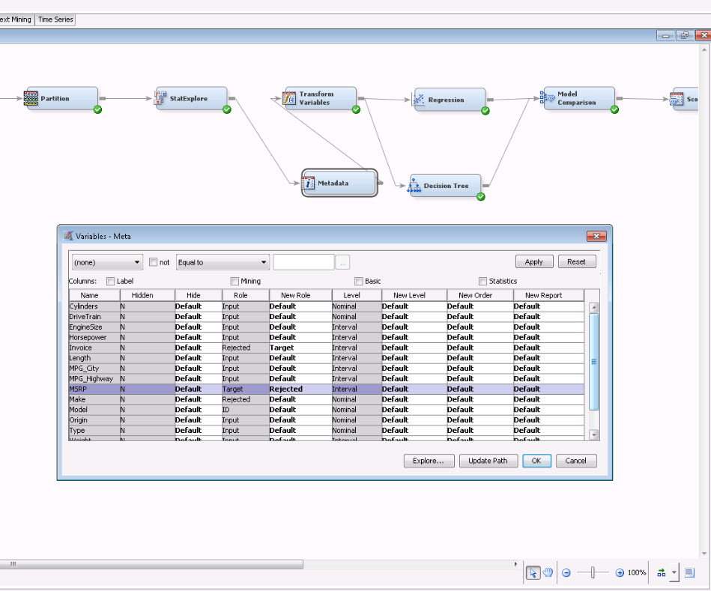Click the Apply button
Viewport: 711px width, 591px height.
click(533, 261)
